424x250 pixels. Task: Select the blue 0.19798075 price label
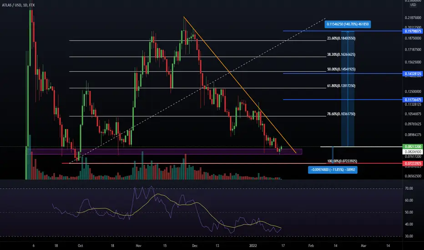point(413,31)
